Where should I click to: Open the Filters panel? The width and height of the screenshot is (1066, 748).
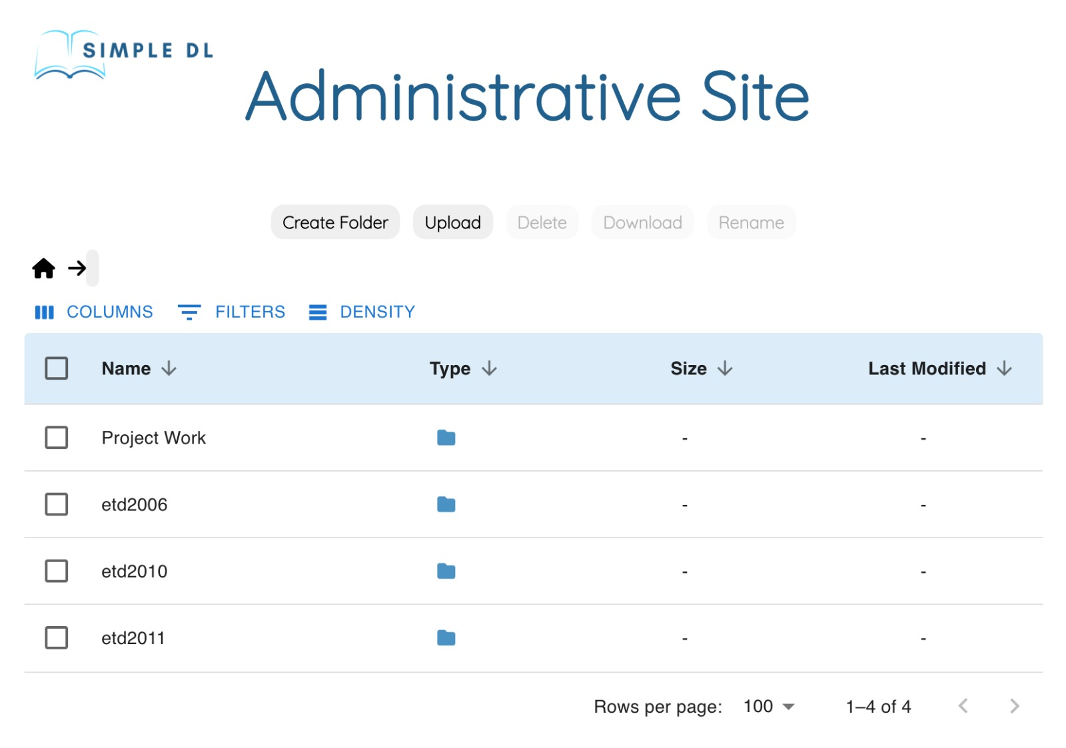[x=231, y=312]
